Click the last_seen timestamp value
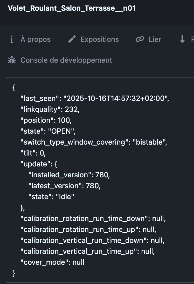Screen dimensions: 194x284 (x=116, y=99)
